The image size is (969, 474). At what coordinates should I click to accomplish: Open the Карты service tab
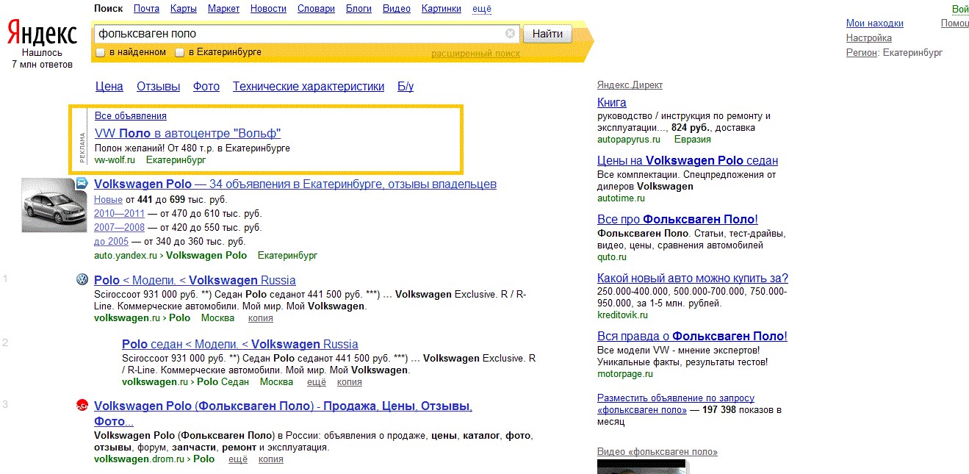(x=183, y=9)
